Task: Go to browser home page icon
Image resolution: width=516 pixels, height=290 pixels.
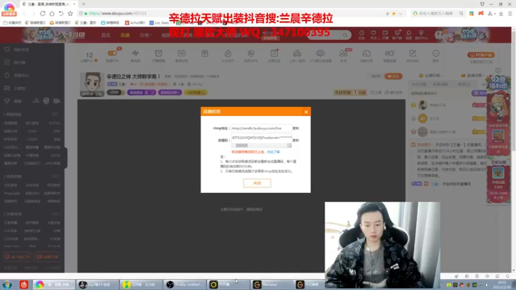Action: click(x=52, y=14)
